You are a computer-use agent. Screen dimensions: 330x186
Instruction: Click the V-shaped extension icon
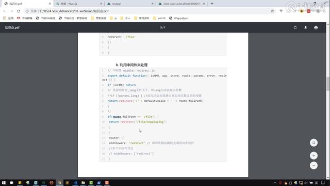point(281,11)
